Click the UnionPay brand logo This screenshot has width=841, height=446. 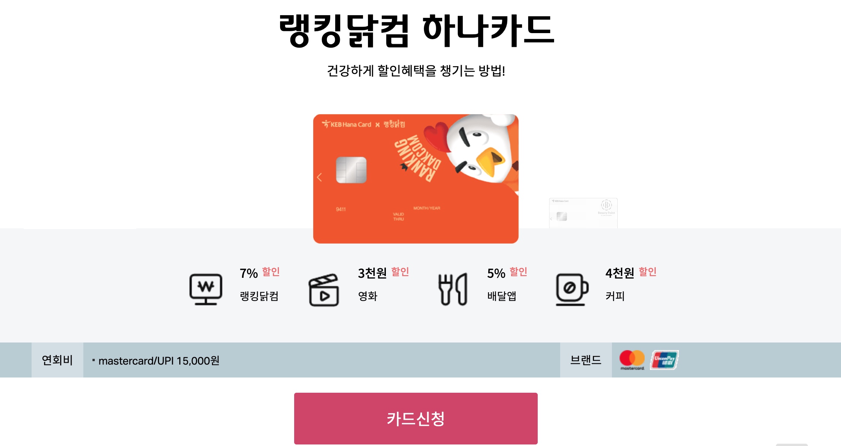pos(664,360)
